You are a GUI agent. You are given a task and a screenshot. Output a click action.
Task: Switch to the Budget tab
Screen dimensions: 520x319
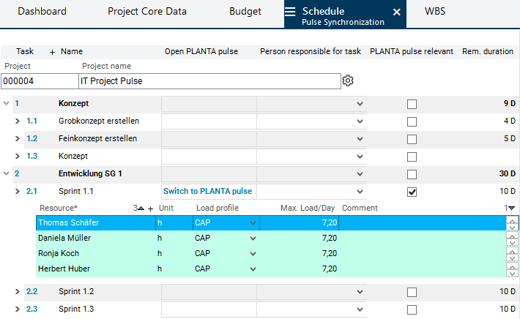tap(245, 12)
